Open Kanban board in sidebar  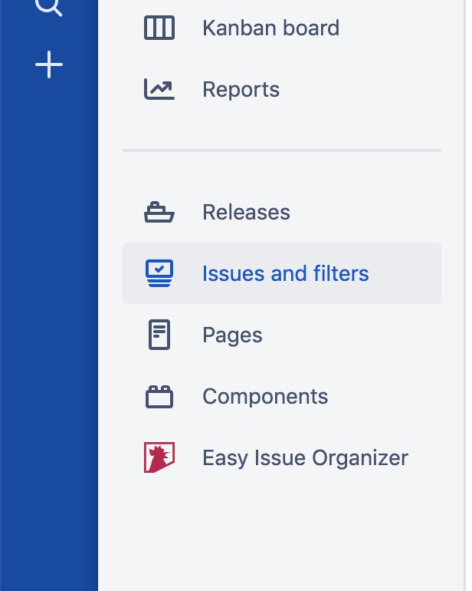pyautogui.click(x=282, y=28)
